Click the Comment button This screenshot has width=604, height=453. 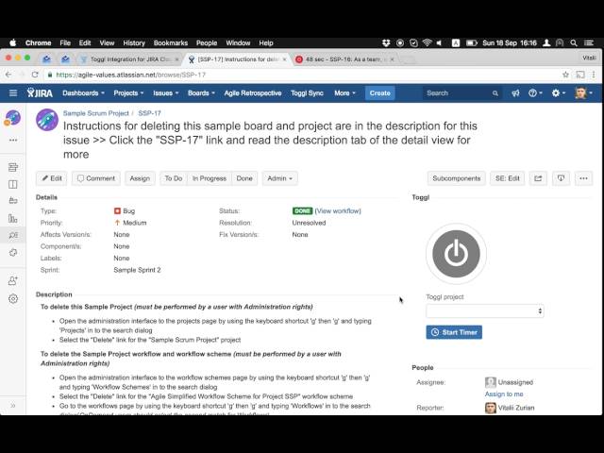(x=96, y=178)
